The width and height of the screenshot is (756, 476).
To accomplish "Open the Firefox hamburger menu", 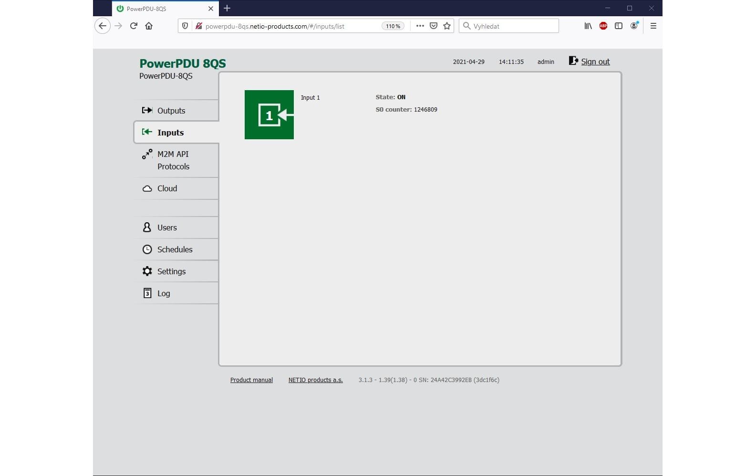I will point(653,26).
